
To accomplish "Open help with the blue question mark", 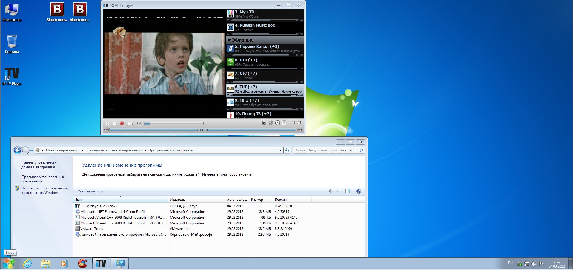I will click(x=359, y=191).
